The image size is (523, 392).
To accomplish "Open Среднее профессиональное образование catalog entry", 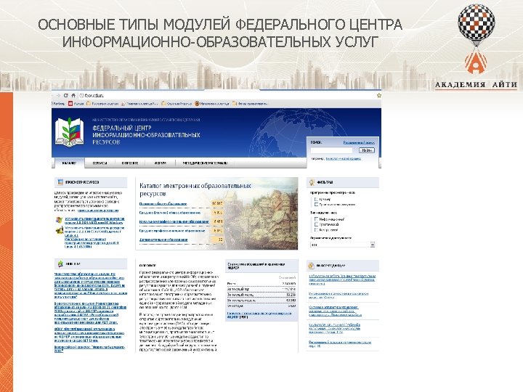I will [x=171, y=230].
